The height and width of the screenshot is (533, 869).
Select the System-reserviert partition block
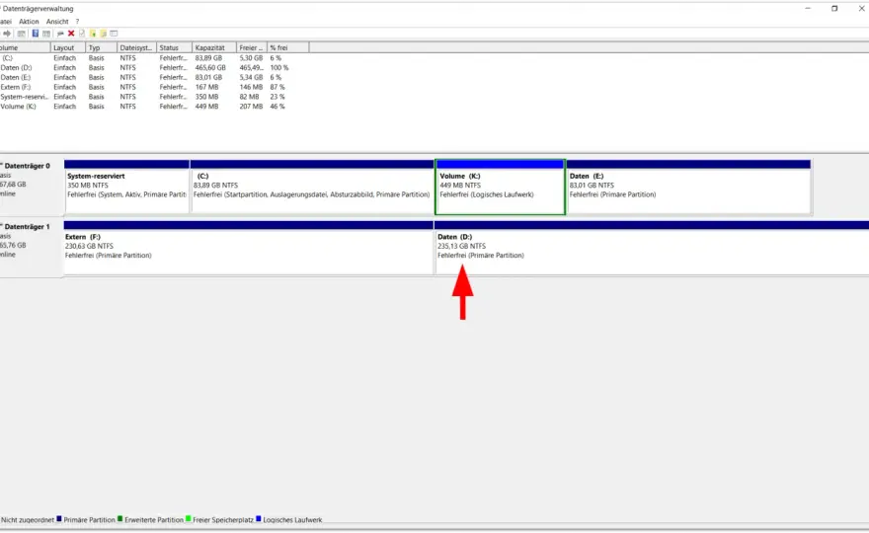pos(127,188)
